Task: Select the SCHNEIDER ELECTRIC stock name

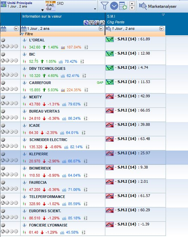Action: [x=48, y=140]
